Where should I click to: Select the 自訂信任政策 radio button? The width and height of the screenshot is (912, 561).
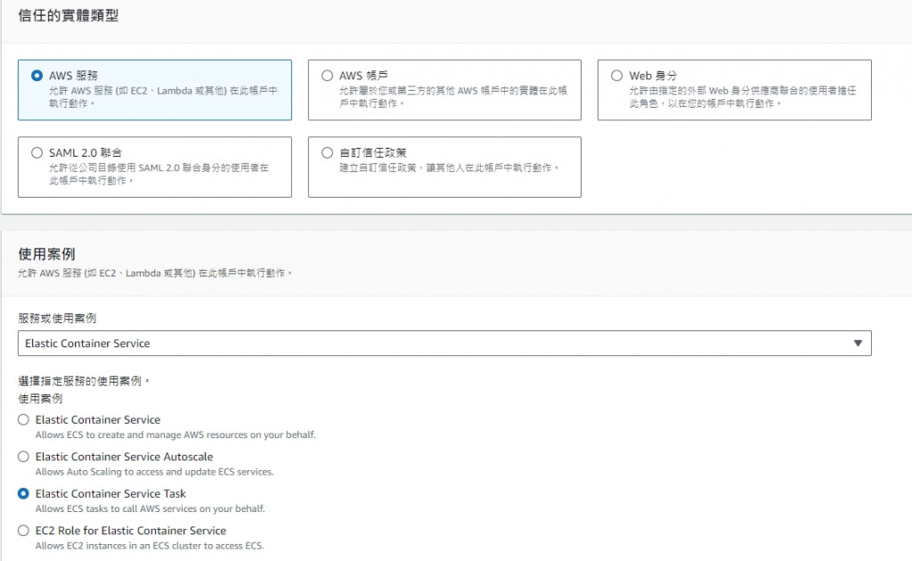328,153
